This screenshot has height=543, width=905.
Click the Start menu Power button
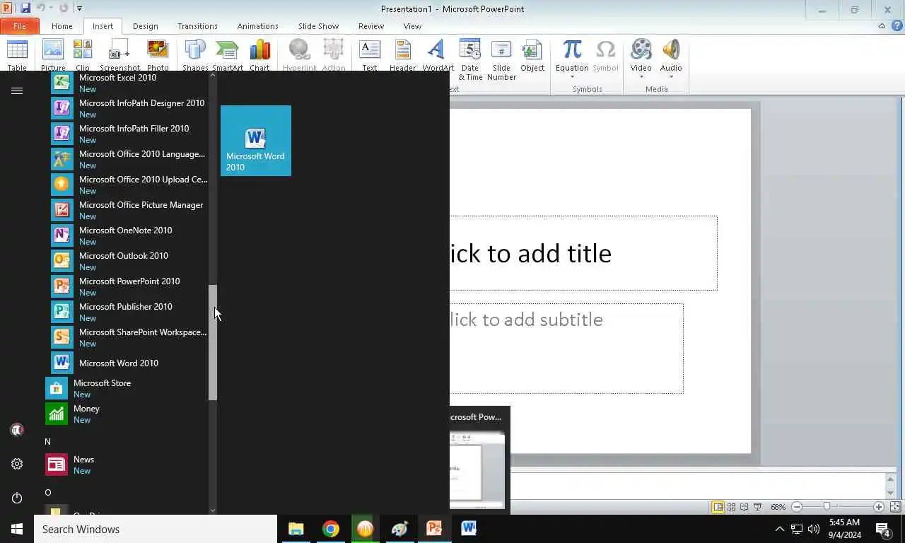point(17,498)
